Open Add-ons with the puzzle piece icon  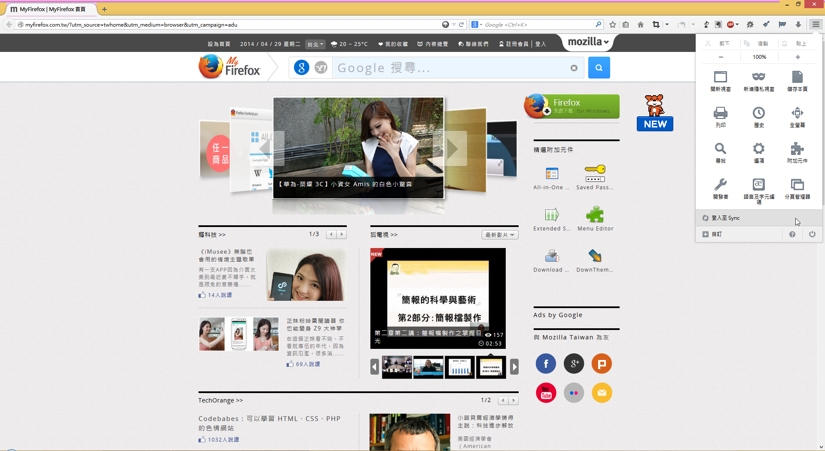coord(797,152)
